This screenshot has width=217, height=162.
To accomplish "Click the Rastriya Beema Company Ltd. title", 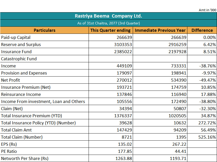I will [x=108, y=16].
